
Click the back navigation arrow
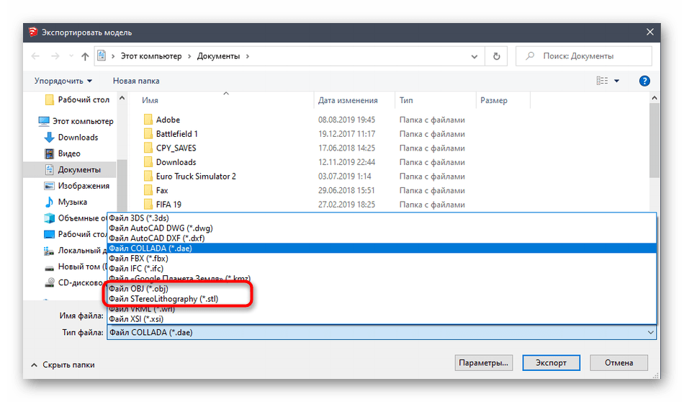(36, 56)
